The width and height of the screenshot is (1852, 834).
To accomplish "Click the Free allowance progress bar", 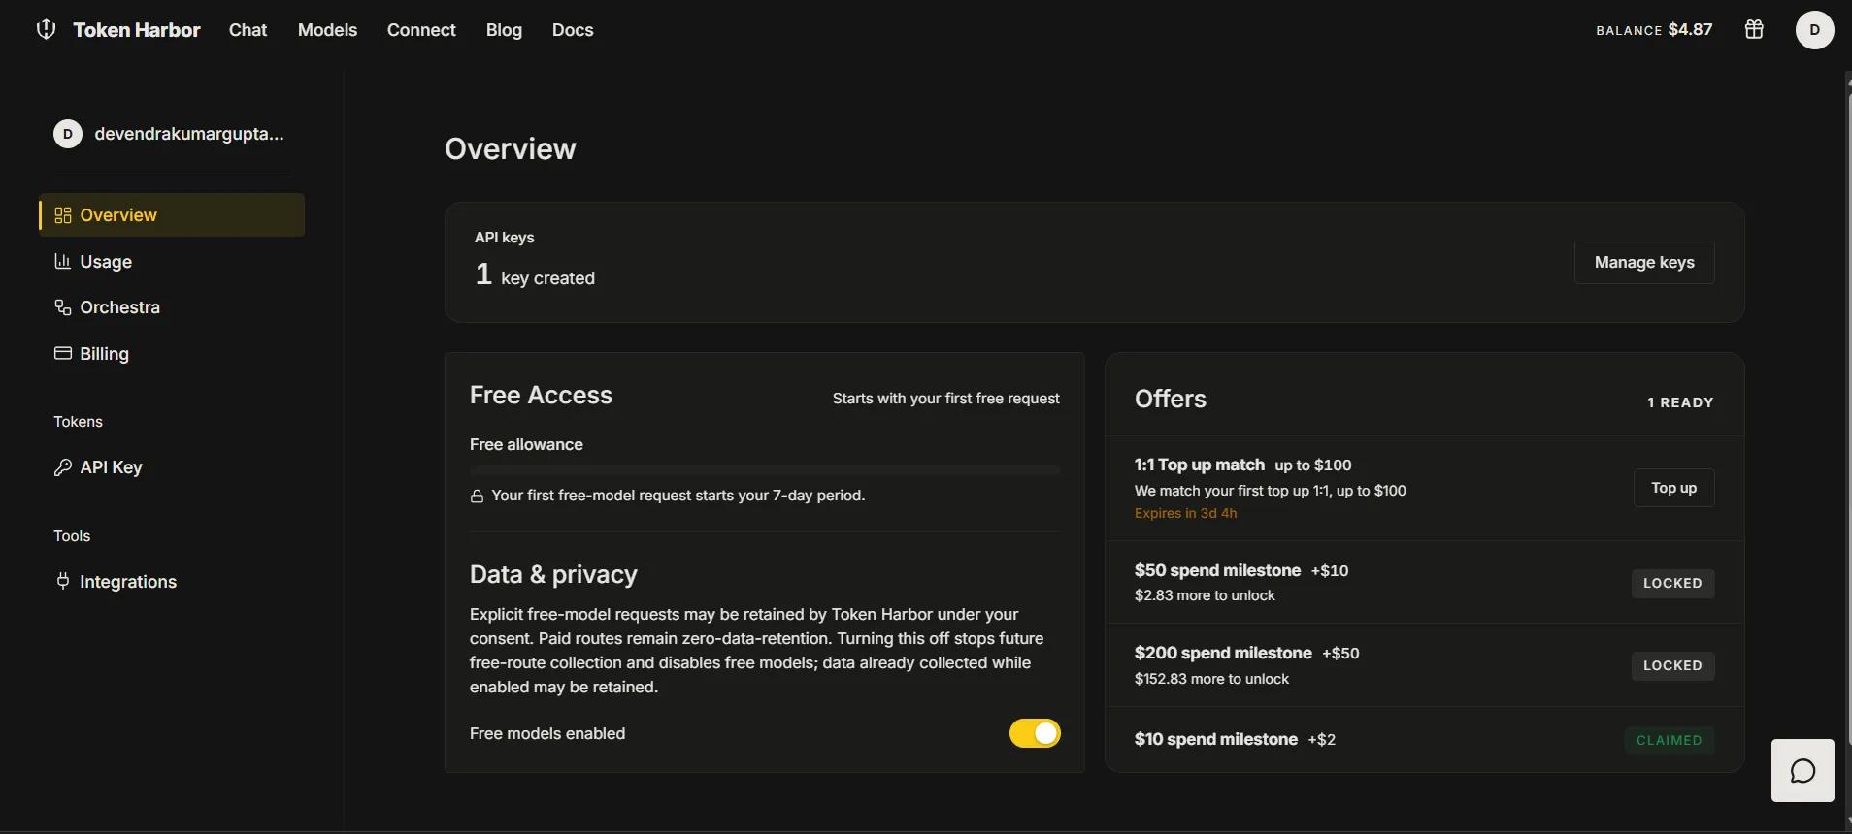I will tap(765, 470).
